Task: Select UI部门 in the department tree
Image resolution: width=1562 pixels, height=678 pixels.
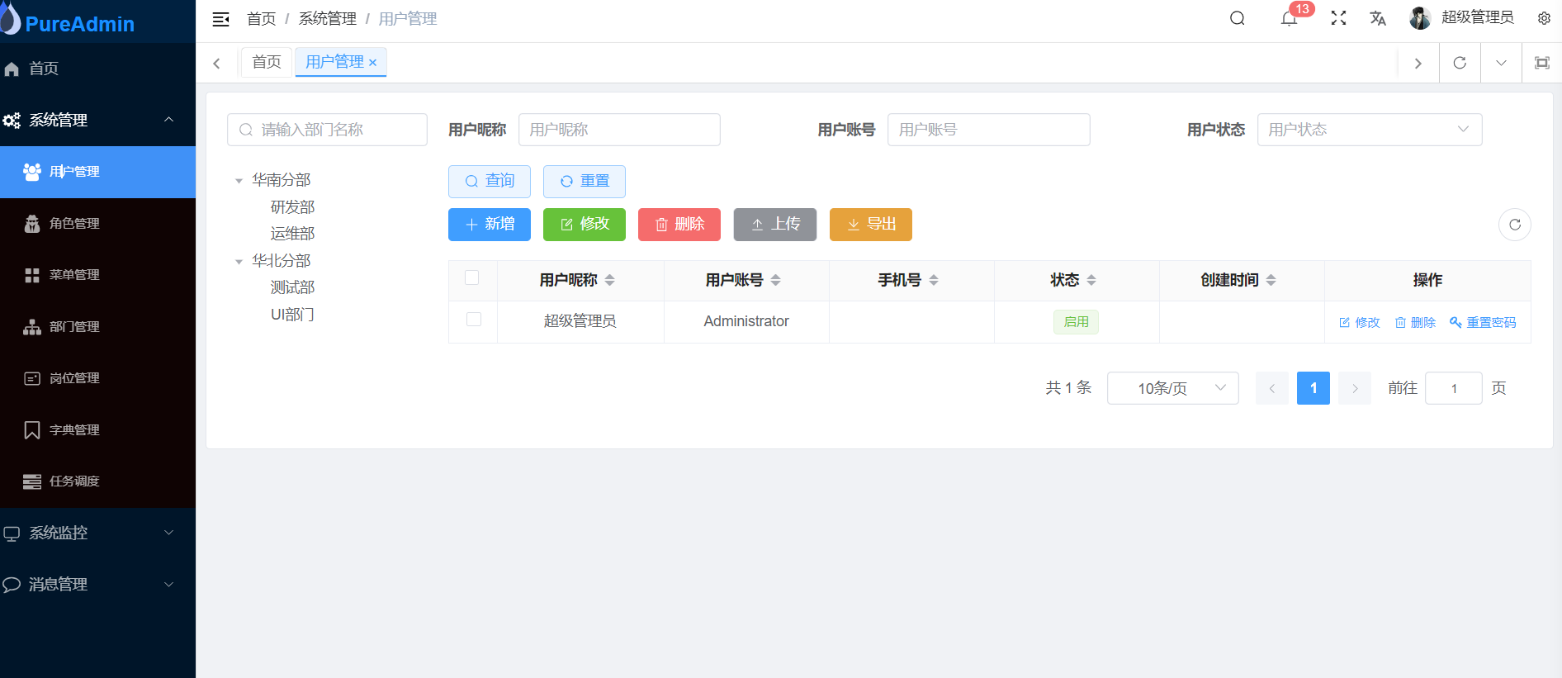Action: [x=292, y=315]
